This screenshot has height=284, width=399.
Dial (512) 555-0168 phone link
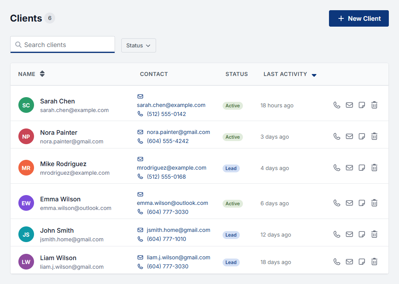pos(166,177)
